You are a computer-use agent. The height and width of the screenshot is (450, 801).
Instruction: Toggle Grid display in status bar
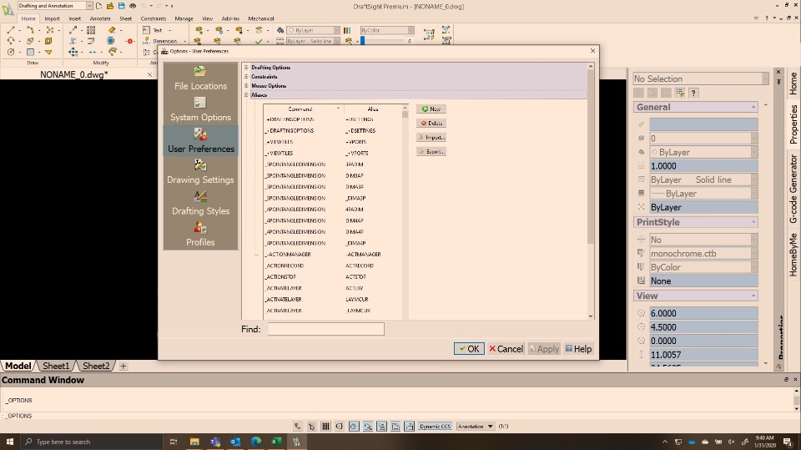click(x=325, y=426)
